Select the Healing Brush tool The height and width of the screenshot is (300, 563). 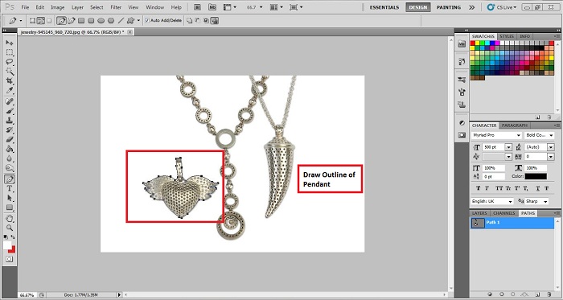10,101
